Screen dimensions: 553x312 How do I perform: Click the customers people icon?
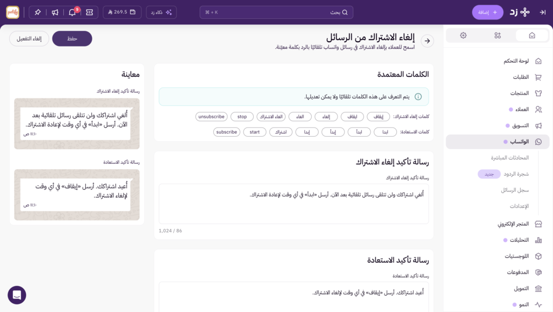pos(538,109)
